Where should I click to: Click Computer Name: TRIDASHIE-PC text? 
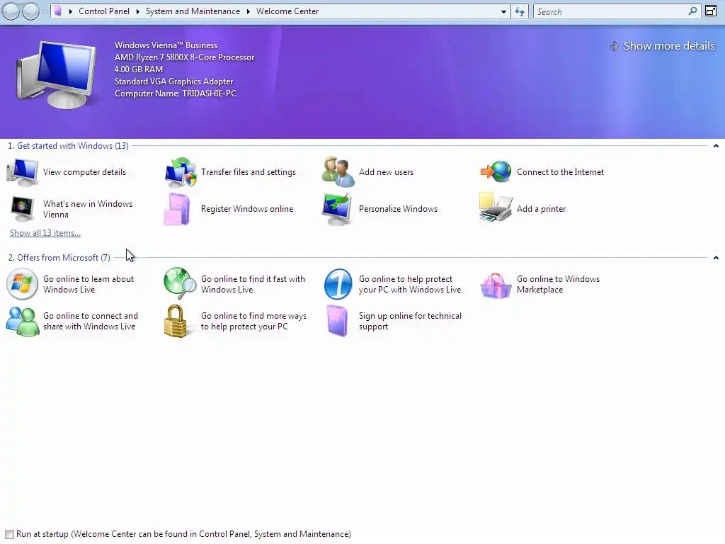pyautogui.click(x=176, y=93)
